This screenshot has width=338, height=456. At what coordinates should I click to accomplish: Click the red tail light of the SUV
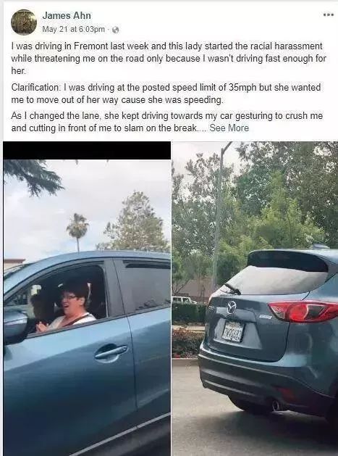click(x=302, y=311)
